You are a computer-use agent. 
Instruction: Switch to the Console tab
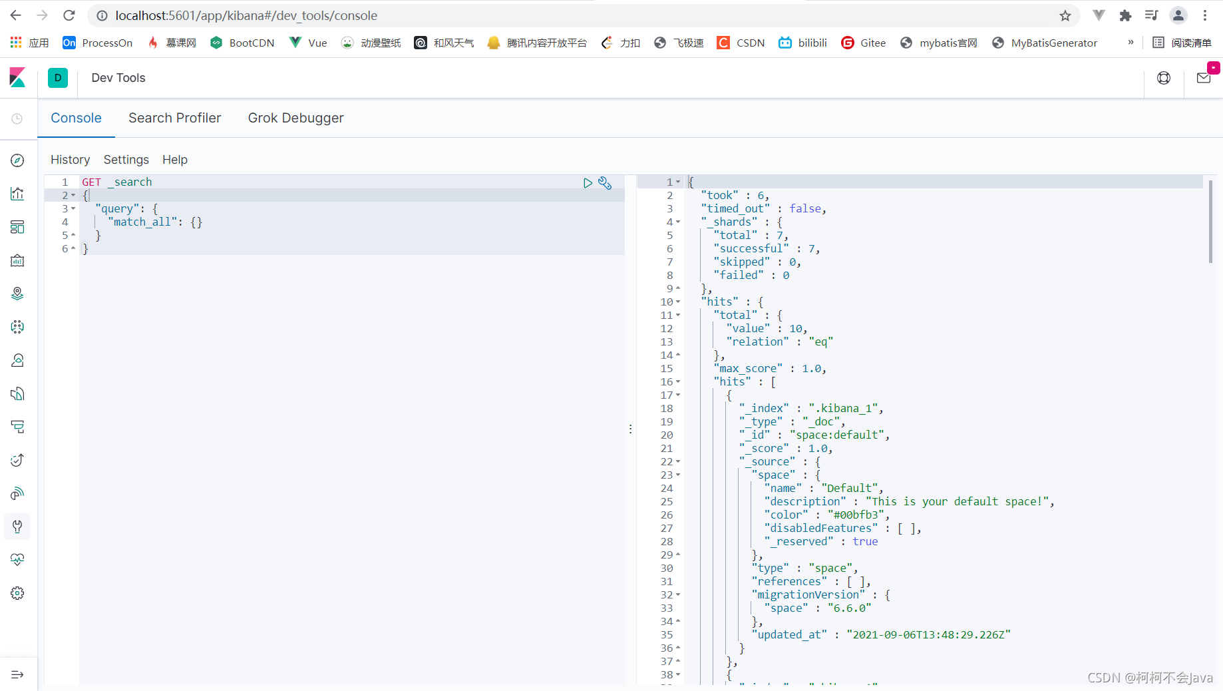76,118
